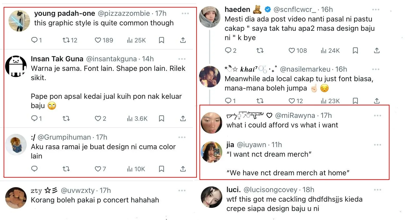Retweet the young padah-one post
Screen dimensions: 405x220
click(66, 40)
